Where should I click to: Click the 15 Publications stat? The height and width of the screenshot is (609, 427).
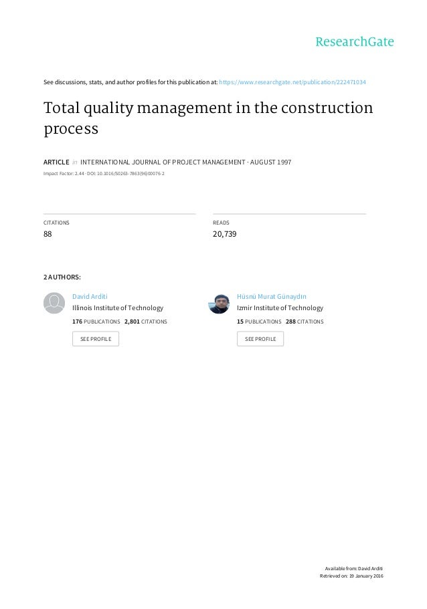pos(259,322)
